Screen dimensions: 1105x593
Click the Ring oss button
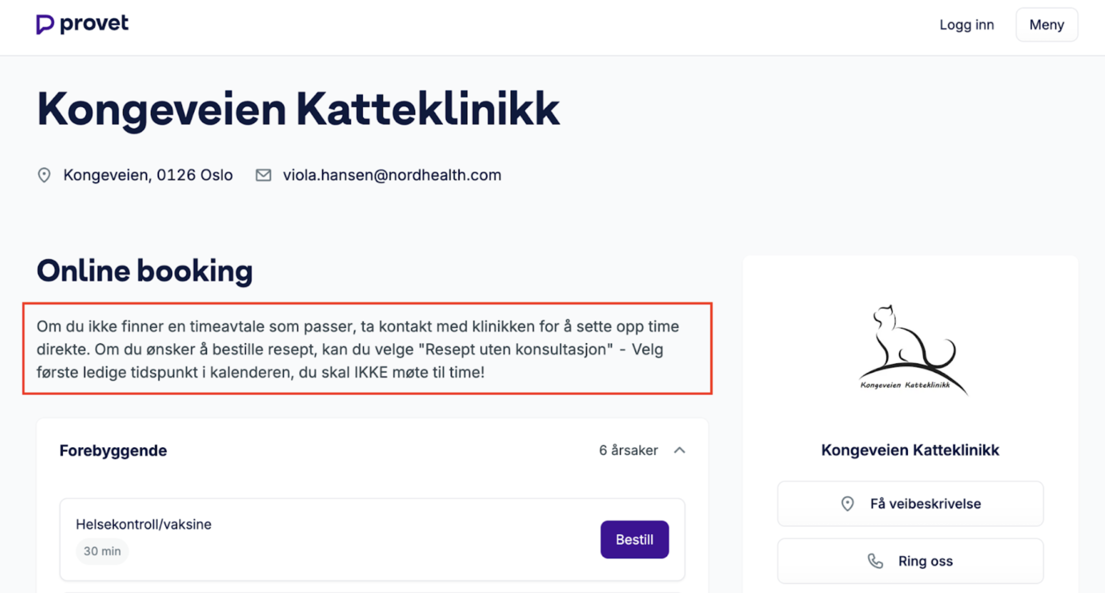coord(910,561)
